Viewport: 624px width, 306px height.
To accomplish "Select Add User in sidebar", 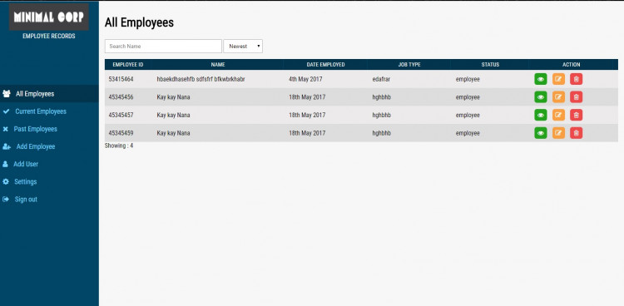I will [x=26, y=164].
